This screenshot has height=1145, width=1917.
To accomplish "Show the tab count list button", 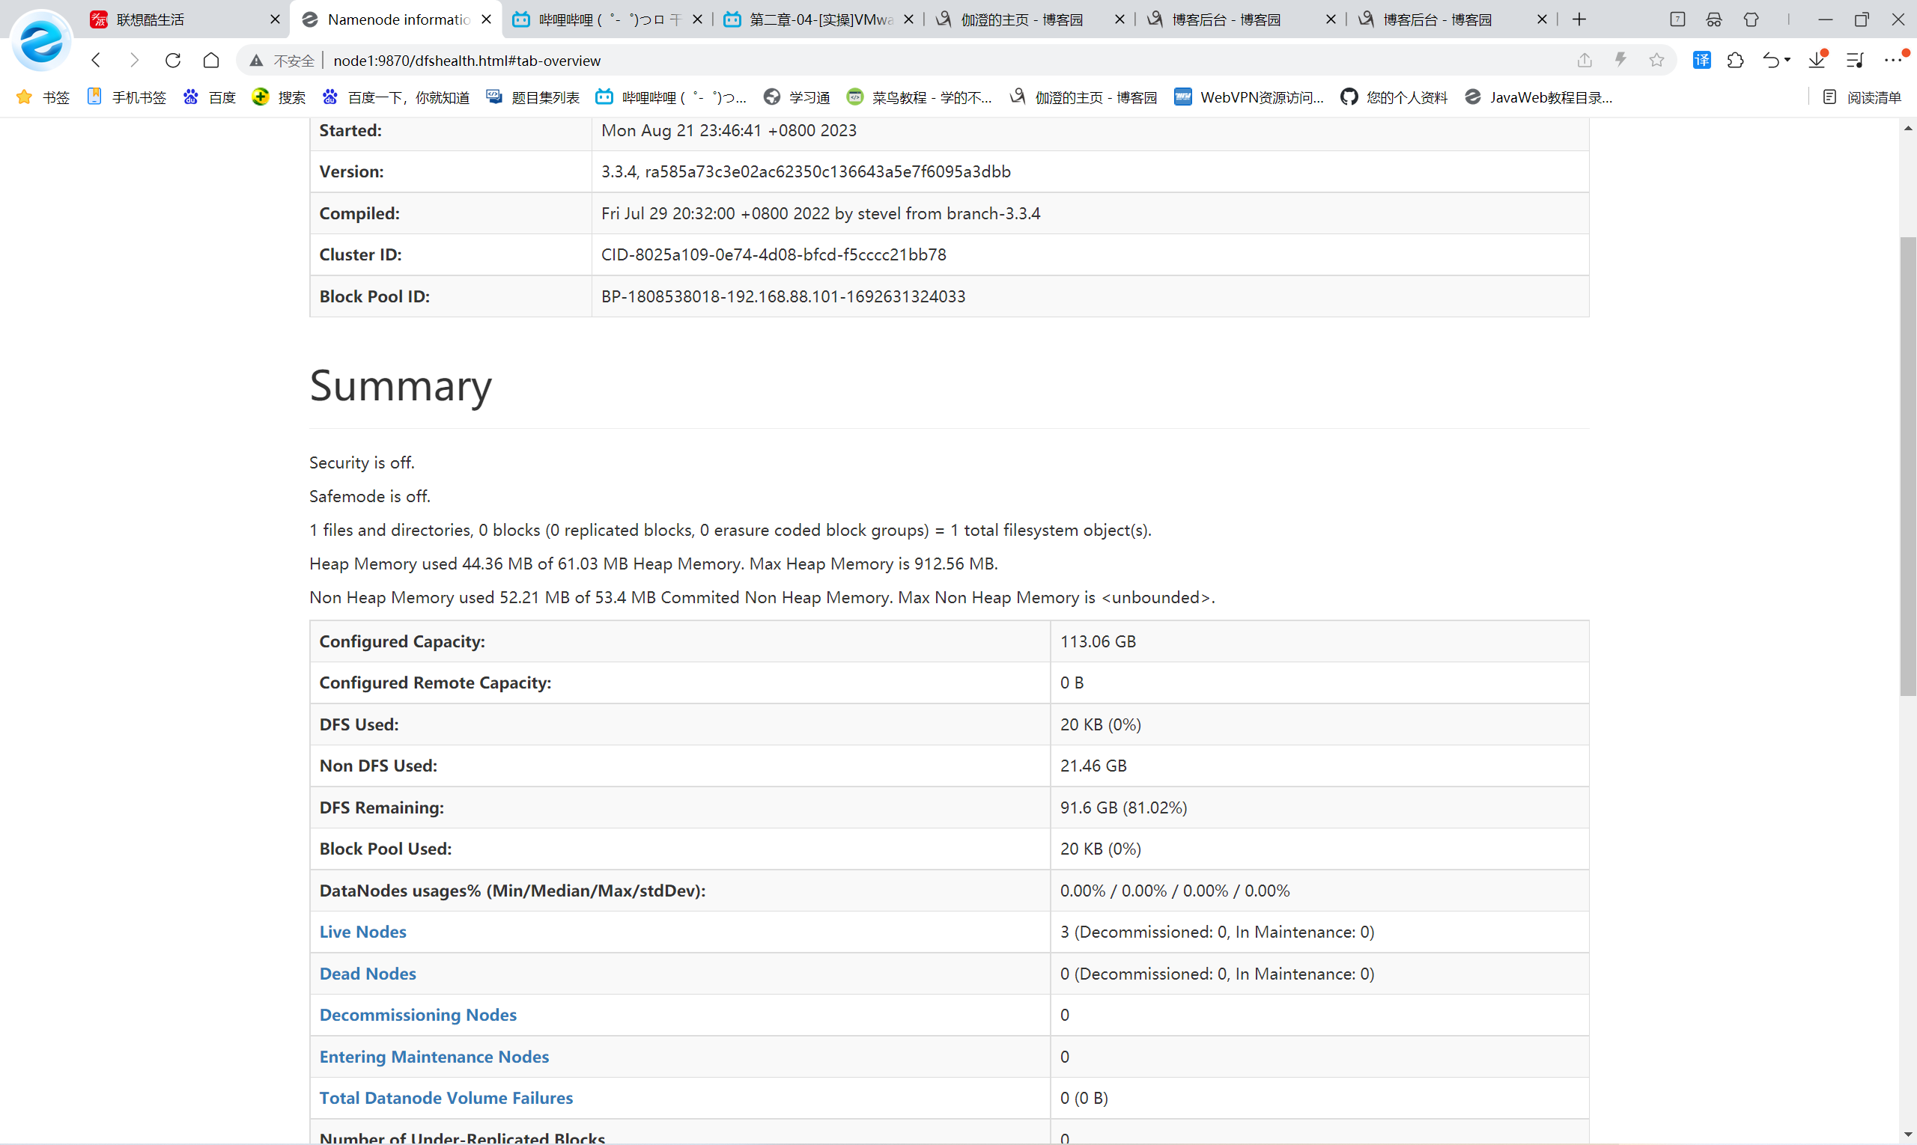I will click(1677, 19).
